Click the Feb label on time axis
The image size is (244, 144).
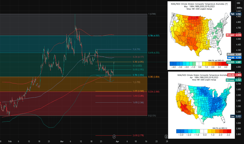pyautogui.click(x=10, y=141)
